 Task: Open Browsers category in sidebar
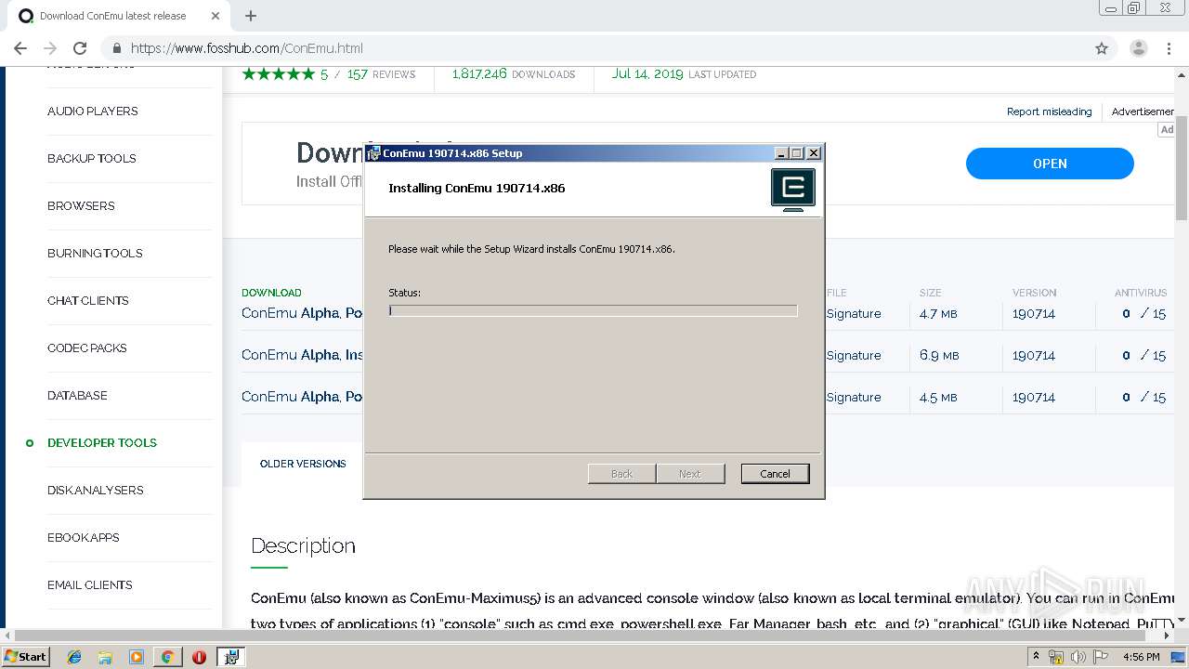tap(81, 205)
